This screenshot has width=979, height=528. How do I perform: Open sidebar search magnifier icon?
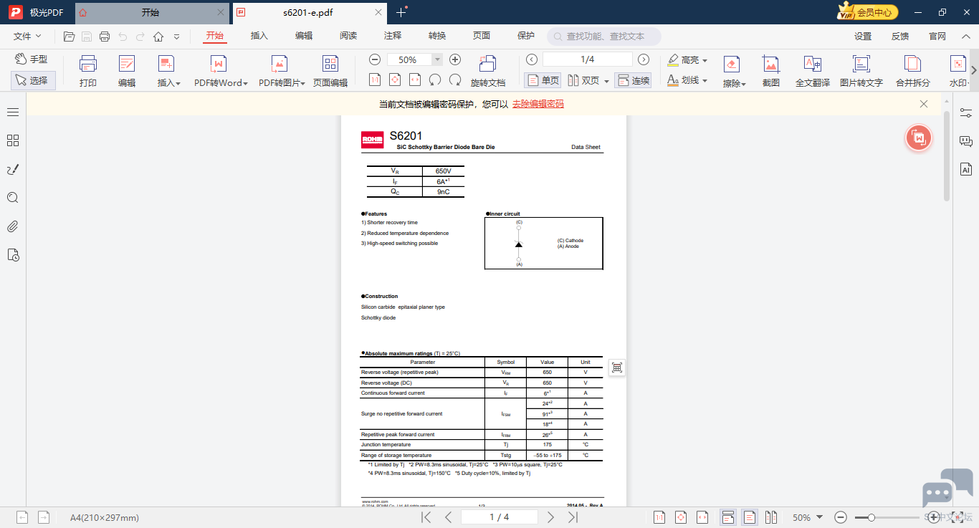(13, 198)
